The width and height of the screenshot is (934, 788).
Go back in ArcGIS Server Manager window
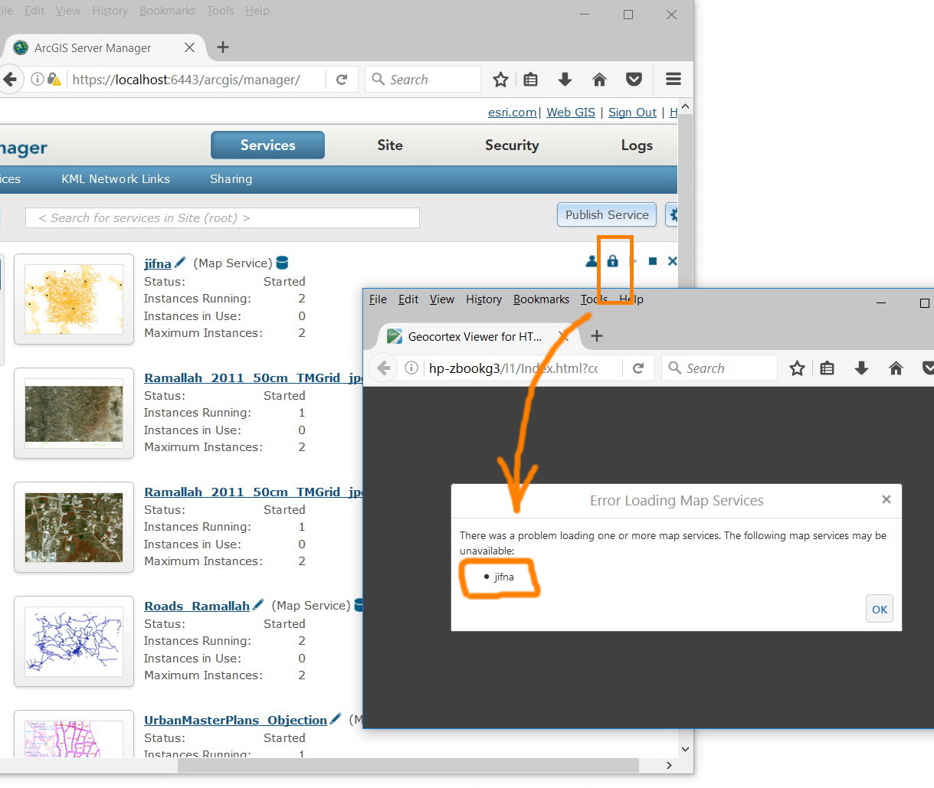(x=9, y=79)
